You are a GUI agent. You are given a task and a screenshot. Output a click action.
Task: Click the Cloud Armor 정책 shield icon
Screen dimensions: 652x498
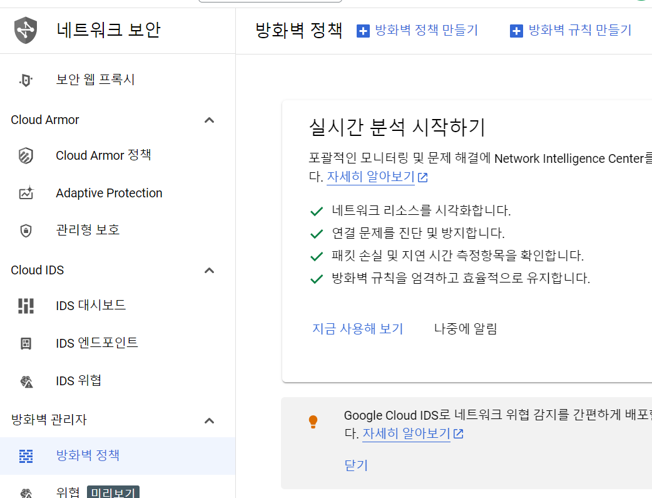26,156
